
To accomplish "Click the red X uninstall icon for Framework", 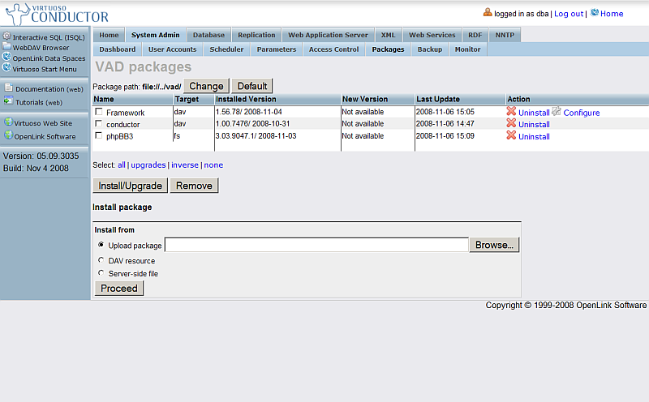I will click(x=511, y=111).
